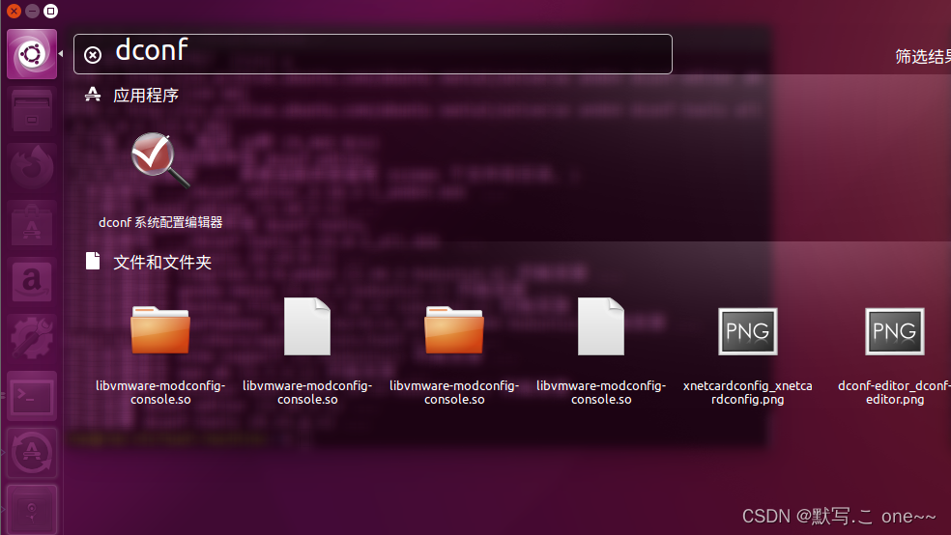Launch Firefox from the launcher
Viewport: 951px width, 535px height.
tap(32, 168)
